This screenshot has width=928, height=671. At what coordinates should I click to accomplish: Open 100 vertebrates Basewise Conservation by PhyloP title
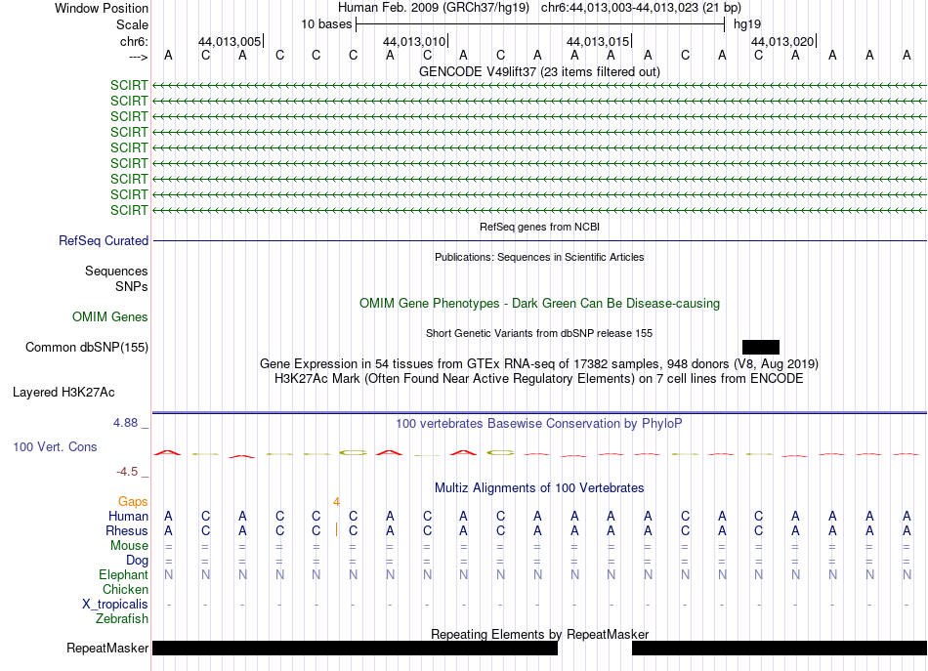pos(539,423)
